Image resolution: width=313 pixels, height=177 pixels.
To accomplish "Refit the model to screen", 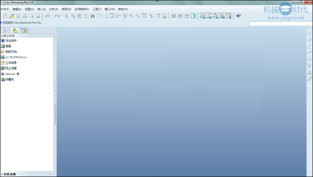I will coord(144,16).
